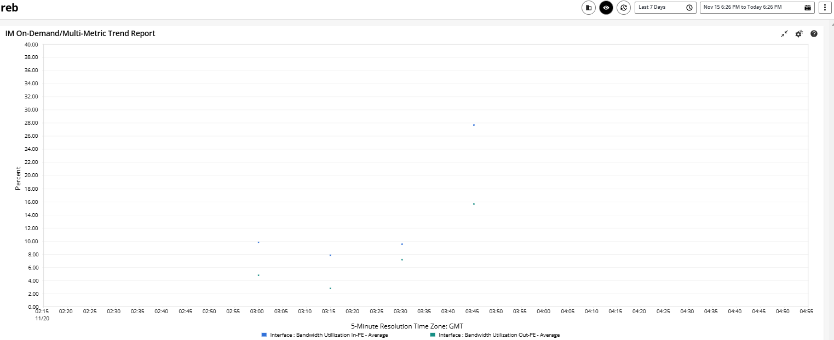Click the teal data point near 16 at 03:45
Image resolution: width=834 pixels, height=340 pixels.
click(x=474, y=204)
